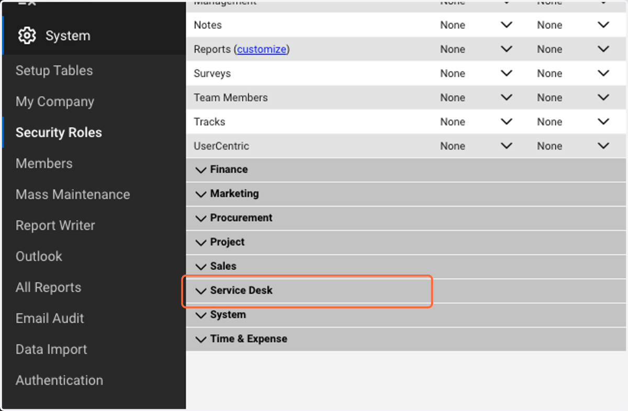The width and height of the screenshot is (628, 411).
Task: Open Setup Tables in the sidebar
Action: [x=54, y=71]
